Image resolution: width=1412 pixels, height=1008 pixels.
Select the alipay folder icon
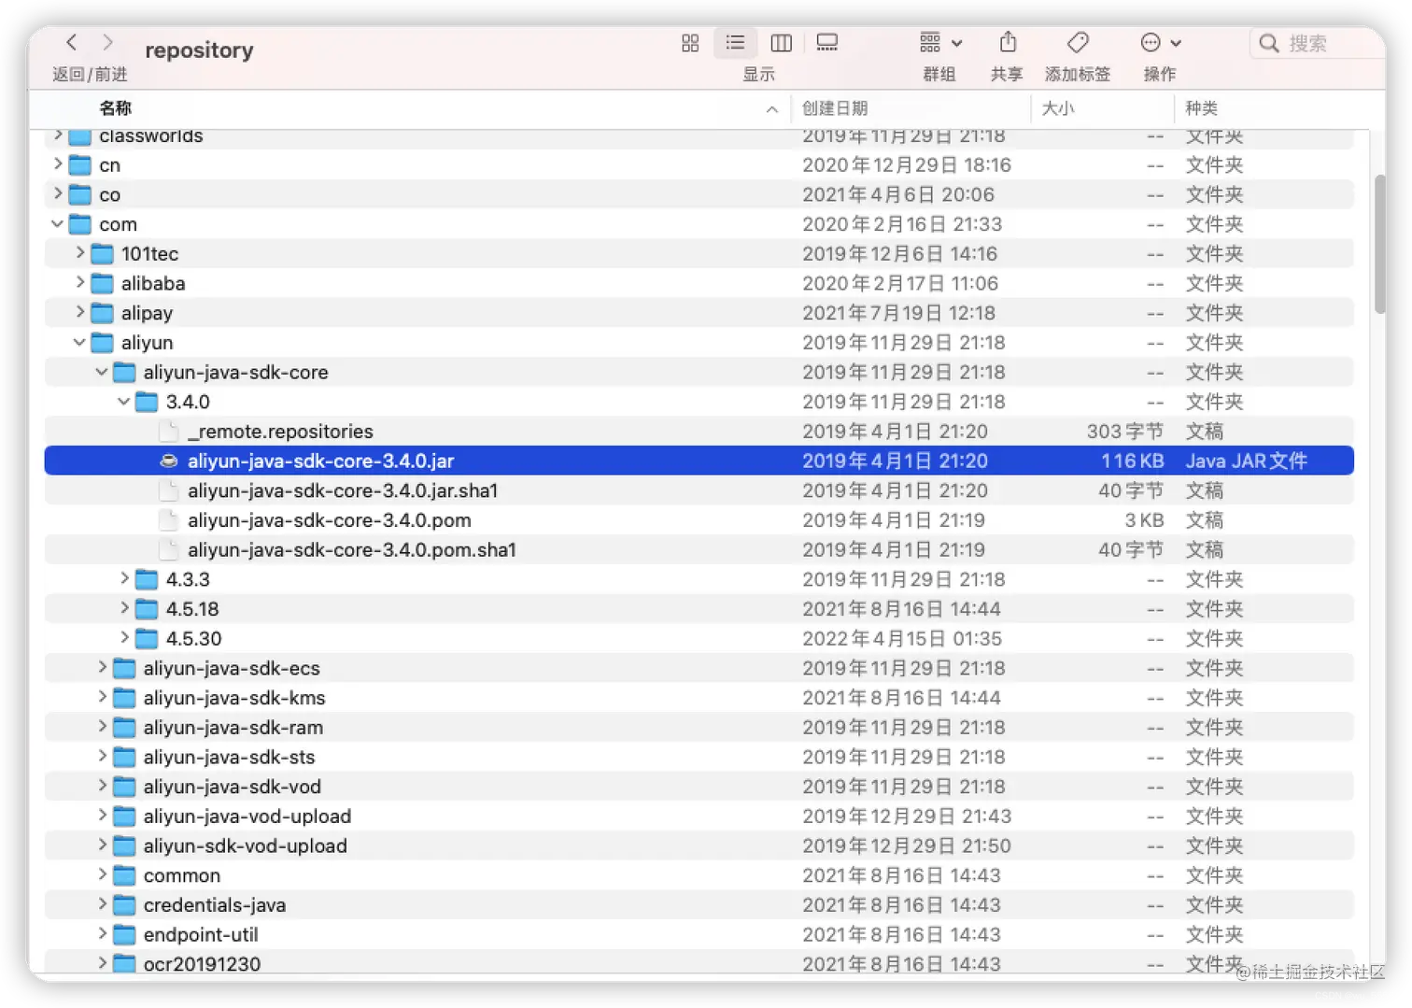point(102,313)
